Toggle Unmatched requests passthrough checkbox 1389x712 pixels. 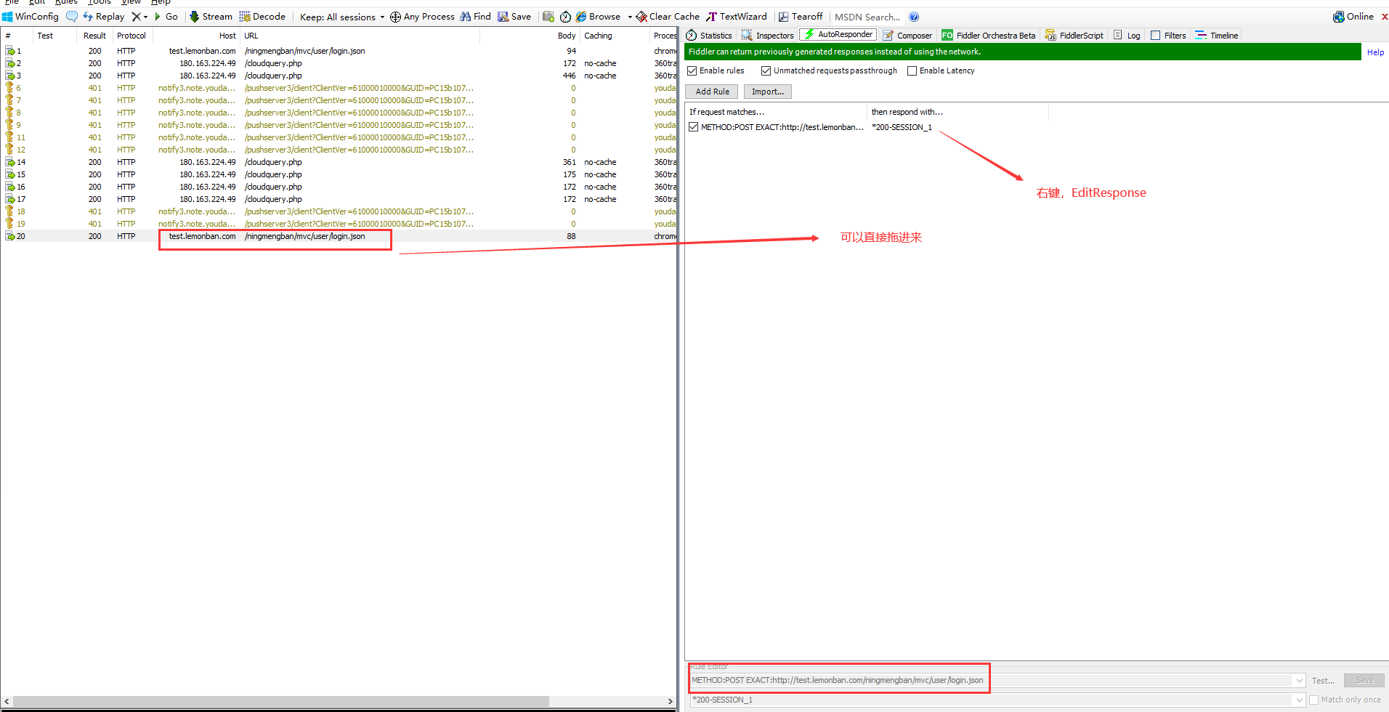coord(766,70)
